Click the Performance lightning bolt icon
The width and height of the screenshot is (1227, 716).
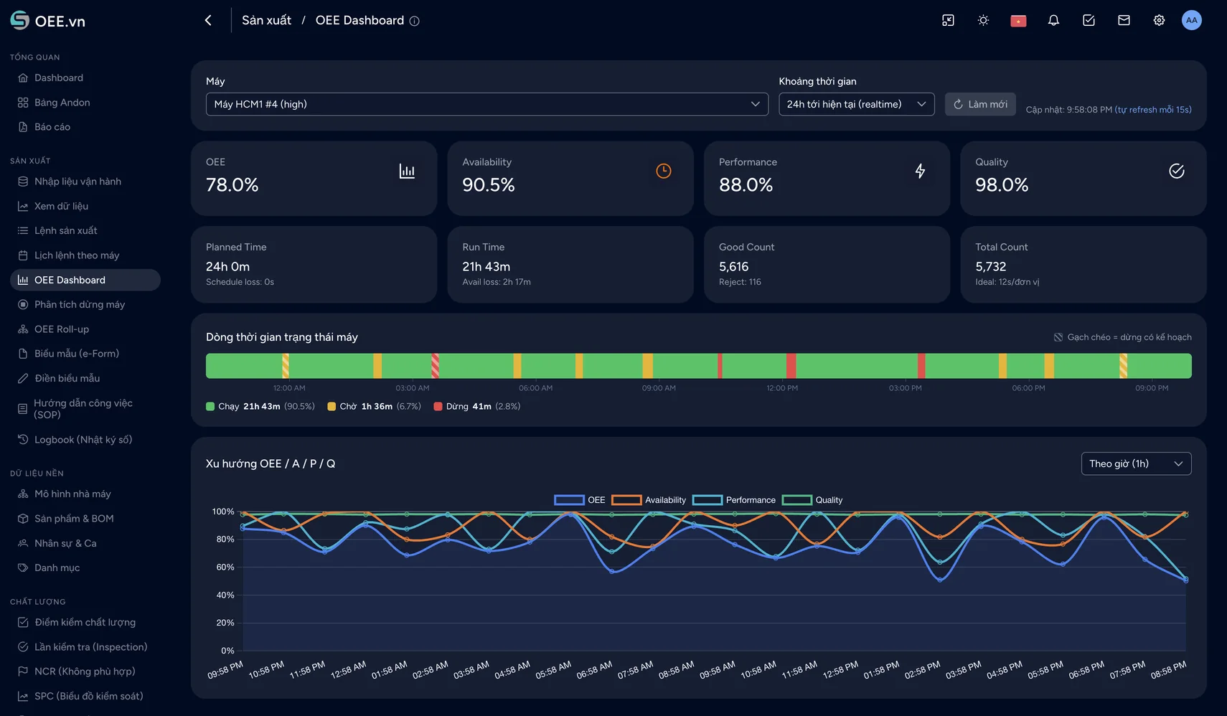[920, 171]
